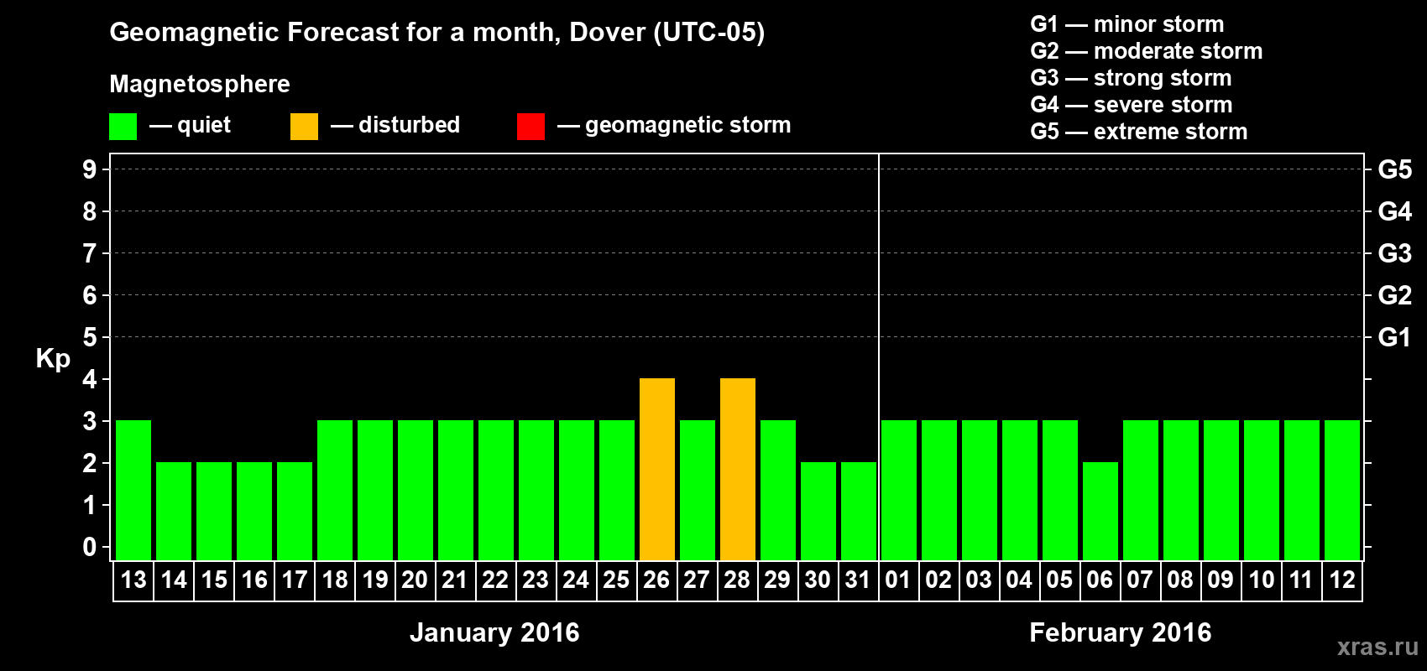
Task: Select the orange bar for January 28
Action: tap(738, 470)
